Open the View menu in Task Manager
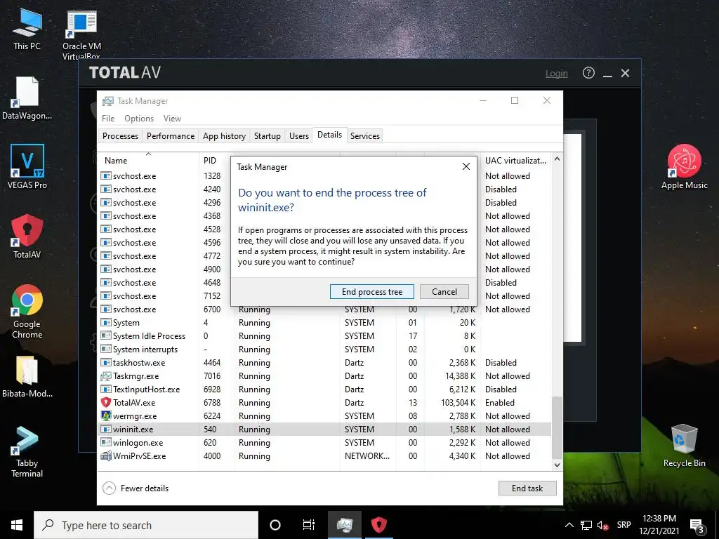 click(173, 118)
